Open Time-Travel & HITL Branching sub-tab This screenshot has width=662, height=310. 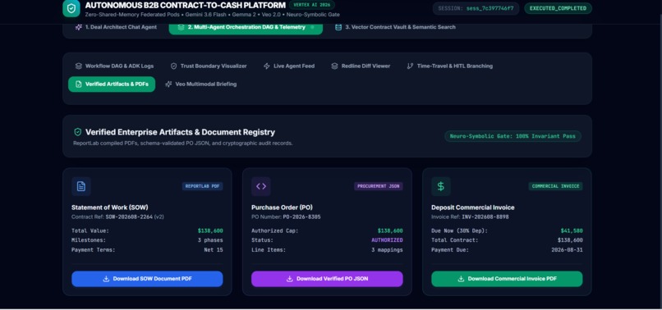(449, 66)
